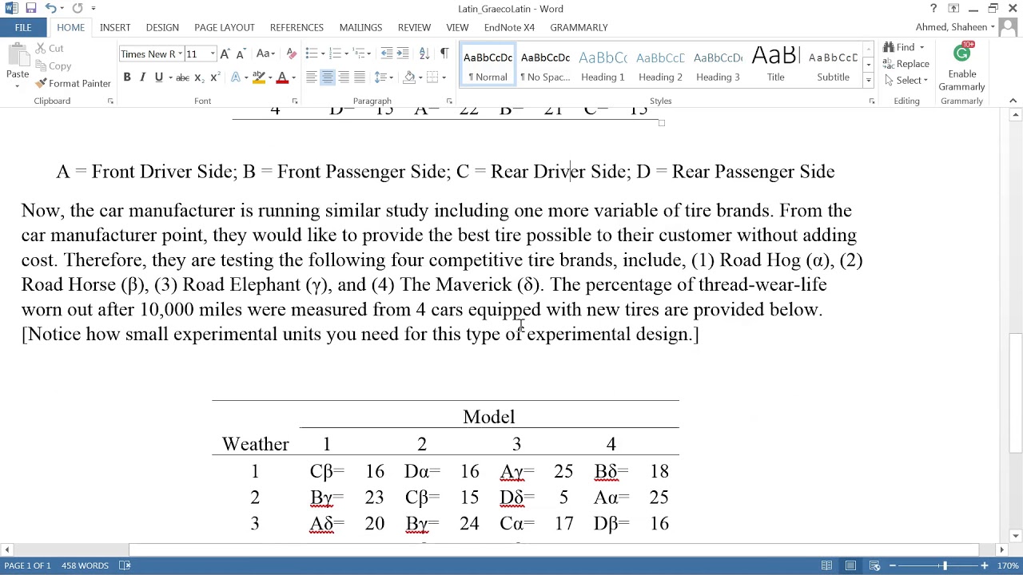Click the Undo icon in Quick Access Toolbar
Viewport: 1023px width, 575px height.
tap(50, 9)
